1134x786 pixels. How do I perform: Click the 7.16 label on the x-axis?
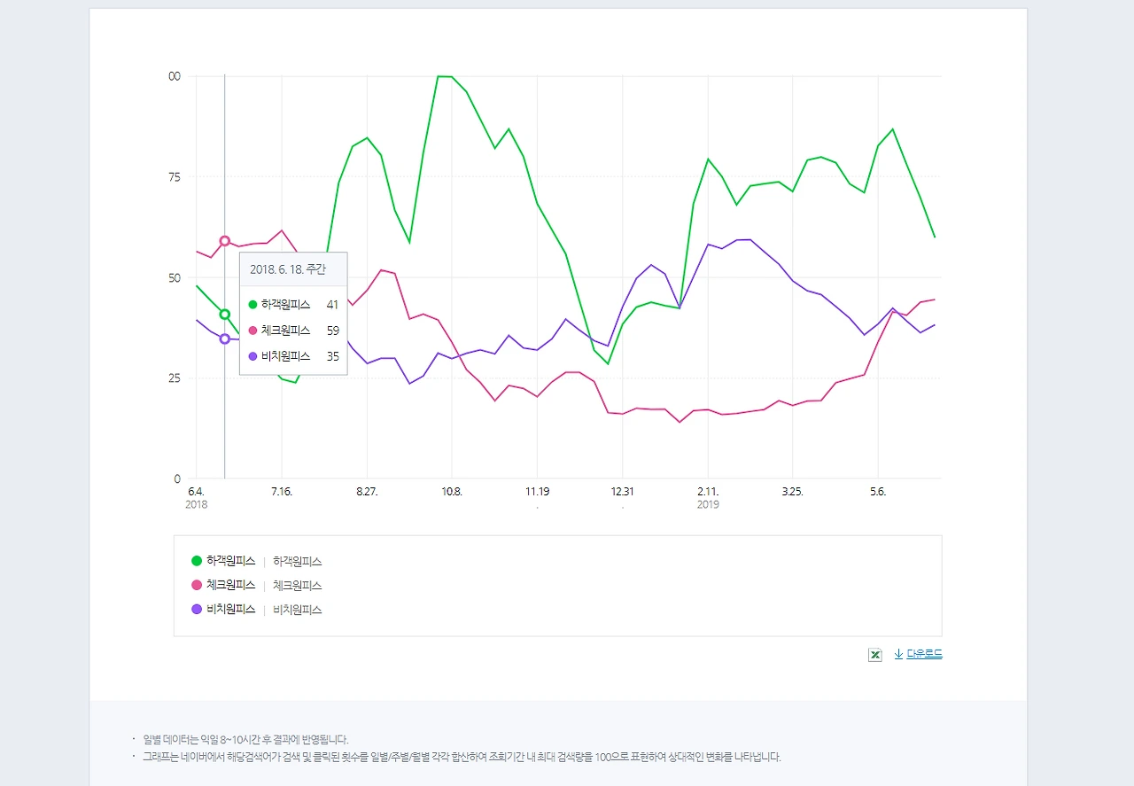point(282,491)
